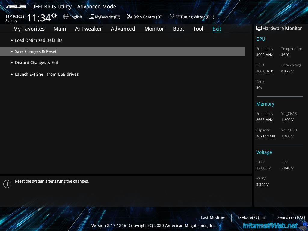Screen dimensions: 308x231
Task: Select Save Changes & Reset
Action: click(x=35, y=51)
